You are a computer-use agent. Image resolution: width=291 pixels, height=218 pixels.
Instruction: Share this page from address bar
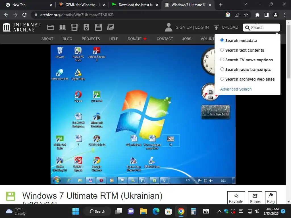(x=237, y=15)
